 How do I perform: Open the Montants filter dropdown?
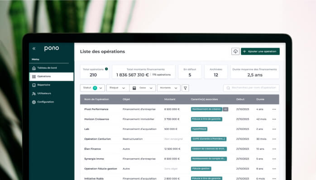click(x=169, y=88)
